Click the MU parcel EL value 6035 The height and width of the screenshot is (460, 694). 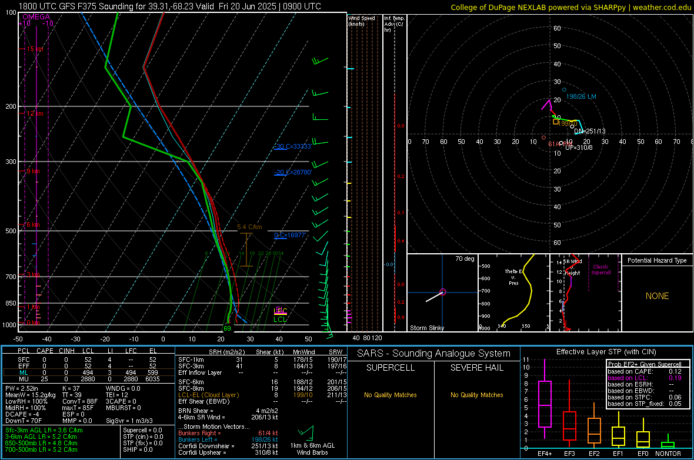pos(153,379)
